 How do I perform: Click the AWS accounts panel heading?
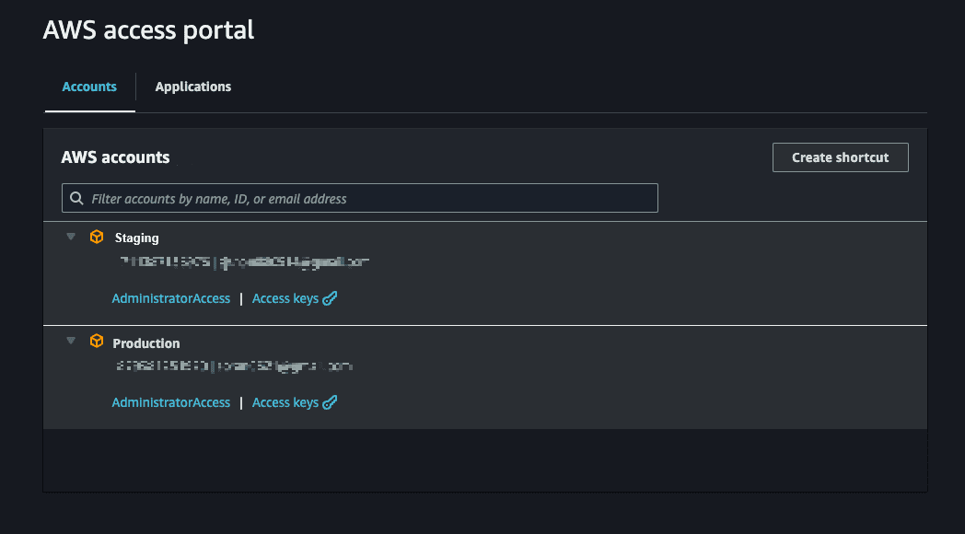tap(116, 157)
